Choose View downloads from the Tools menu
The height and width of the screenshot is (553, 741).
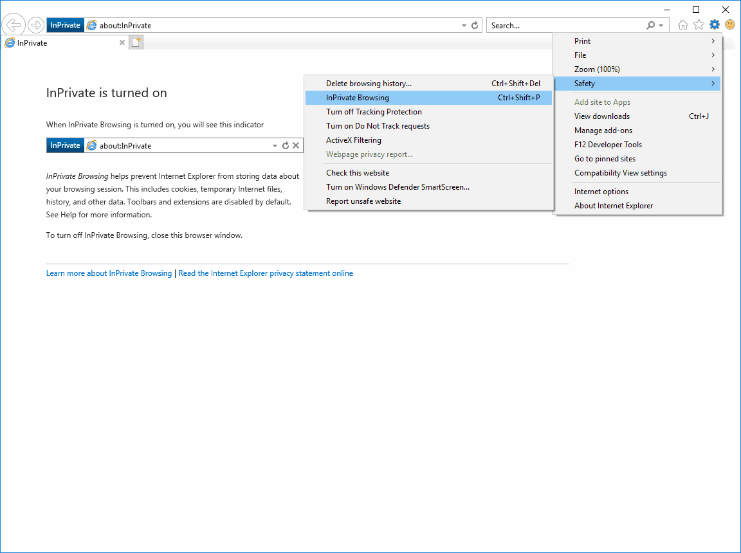[x=637, y=116]
